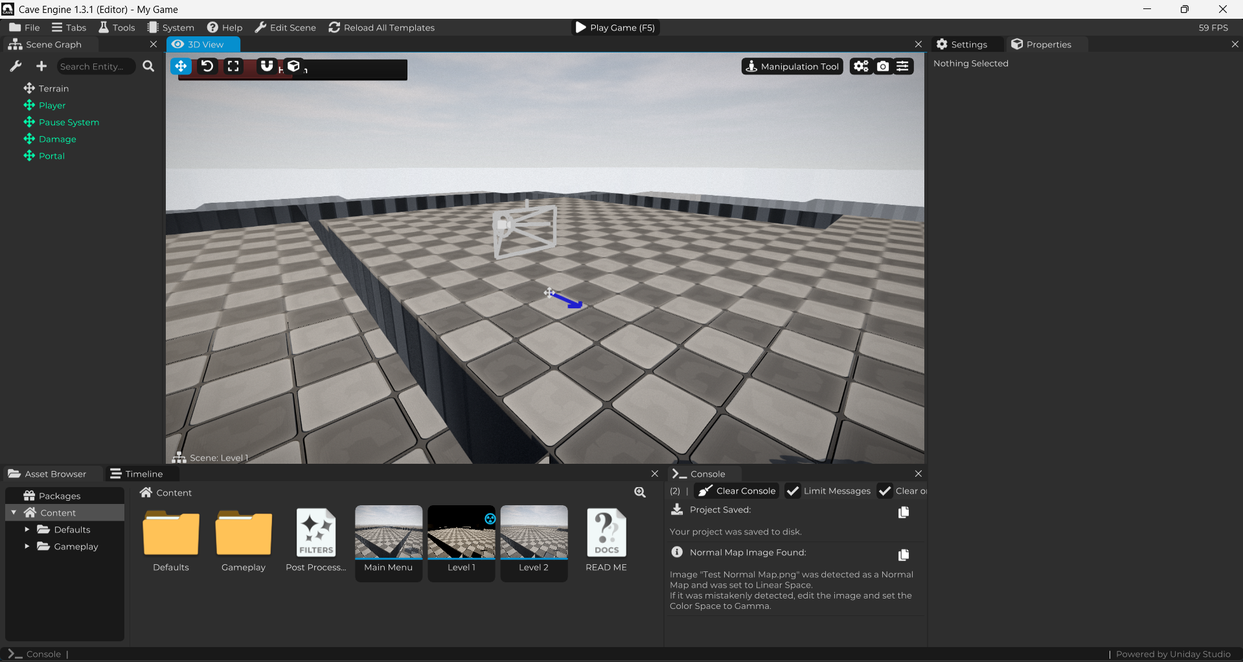Open the System menu

tap(171, 27)
